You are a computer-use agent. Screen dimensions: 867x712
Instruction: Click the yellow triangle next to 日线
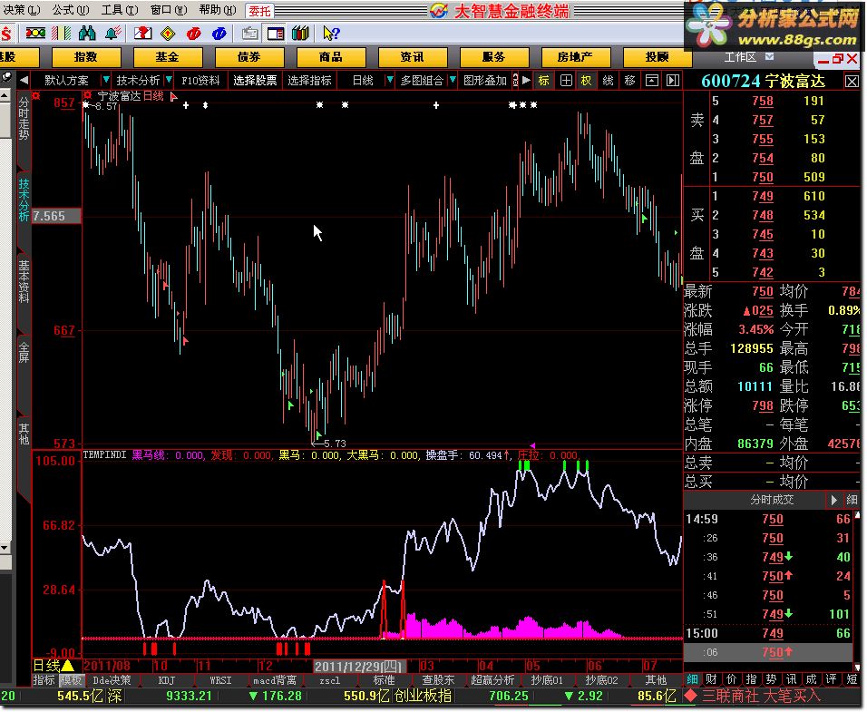(x=67, y=666)
